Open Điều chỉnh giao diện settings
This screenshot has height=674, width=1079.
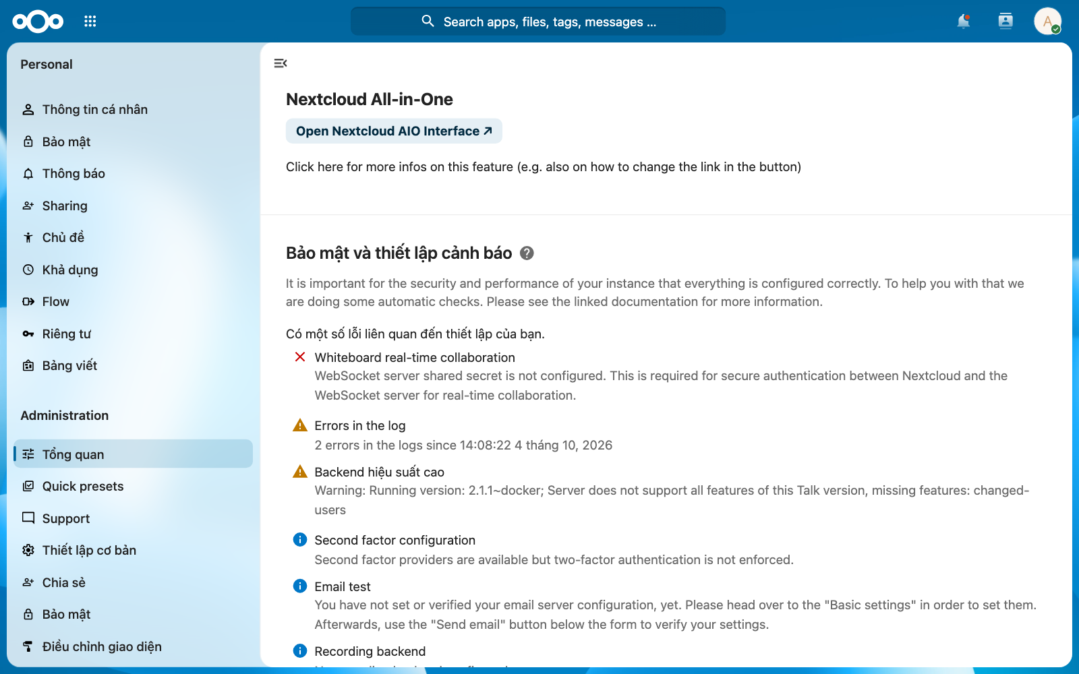(133, 646)
